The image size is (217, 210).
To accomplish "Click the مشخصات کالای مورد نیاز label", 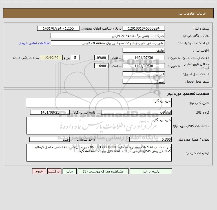I will (x=191, y=126).
